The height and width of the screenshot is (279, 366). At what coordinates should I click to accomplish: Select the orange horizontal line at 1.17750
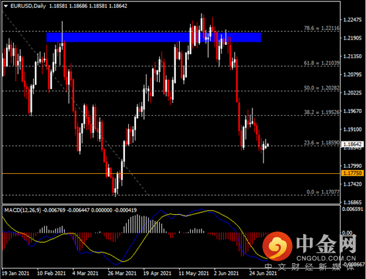tap(171, 174)
